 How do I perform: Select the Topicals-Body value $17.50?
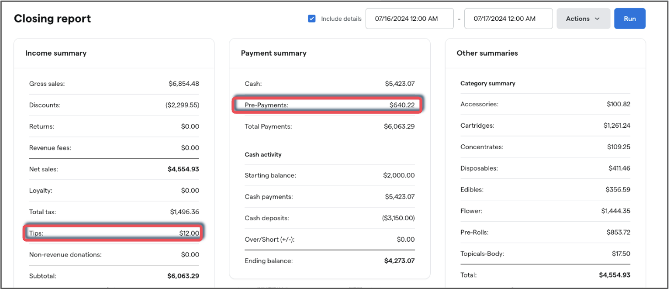[621, 254]
